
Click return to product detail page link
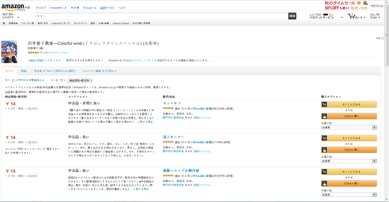pos(44,60)
